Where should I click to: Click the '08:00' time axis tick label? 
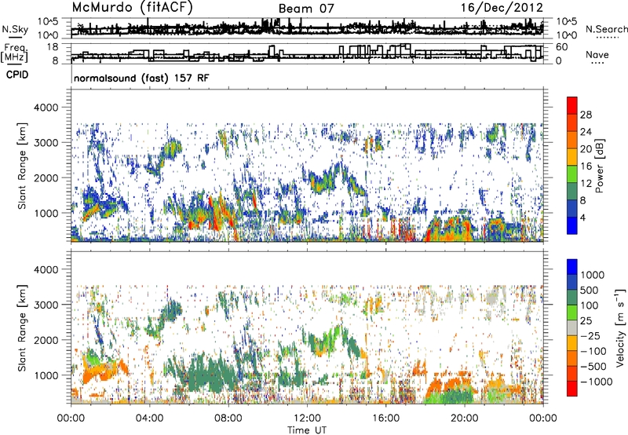click(x=228, y=419)
